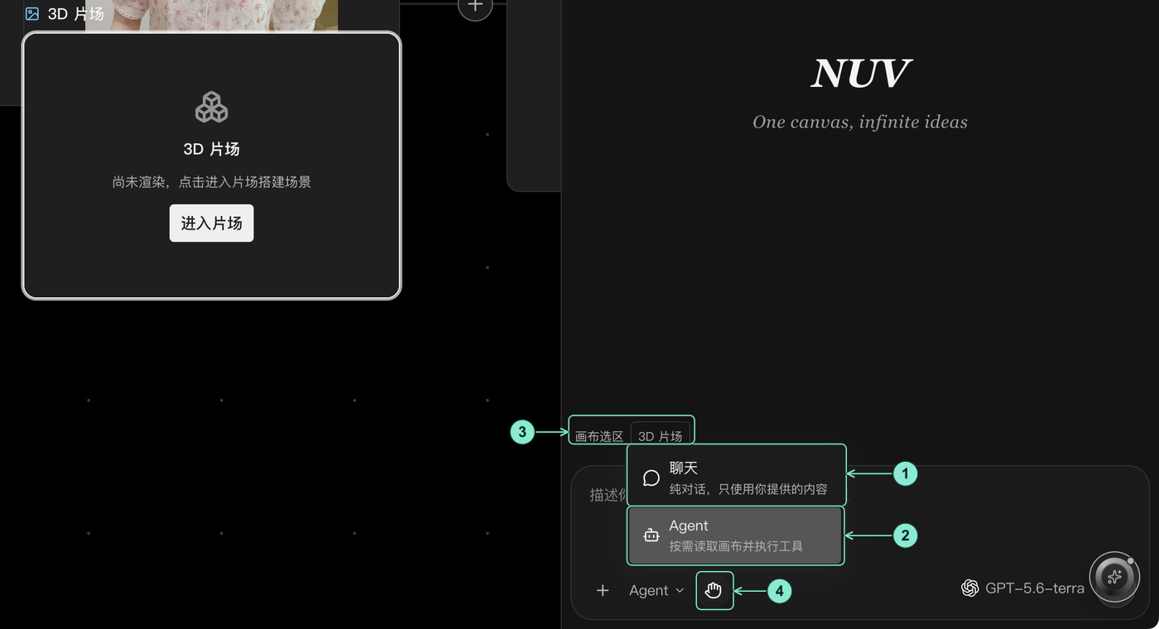Viewport: 1159px width, 629px height.
Task: Click the 'One canvas, infinite ideas' tagline
Action: pos(860,122)
